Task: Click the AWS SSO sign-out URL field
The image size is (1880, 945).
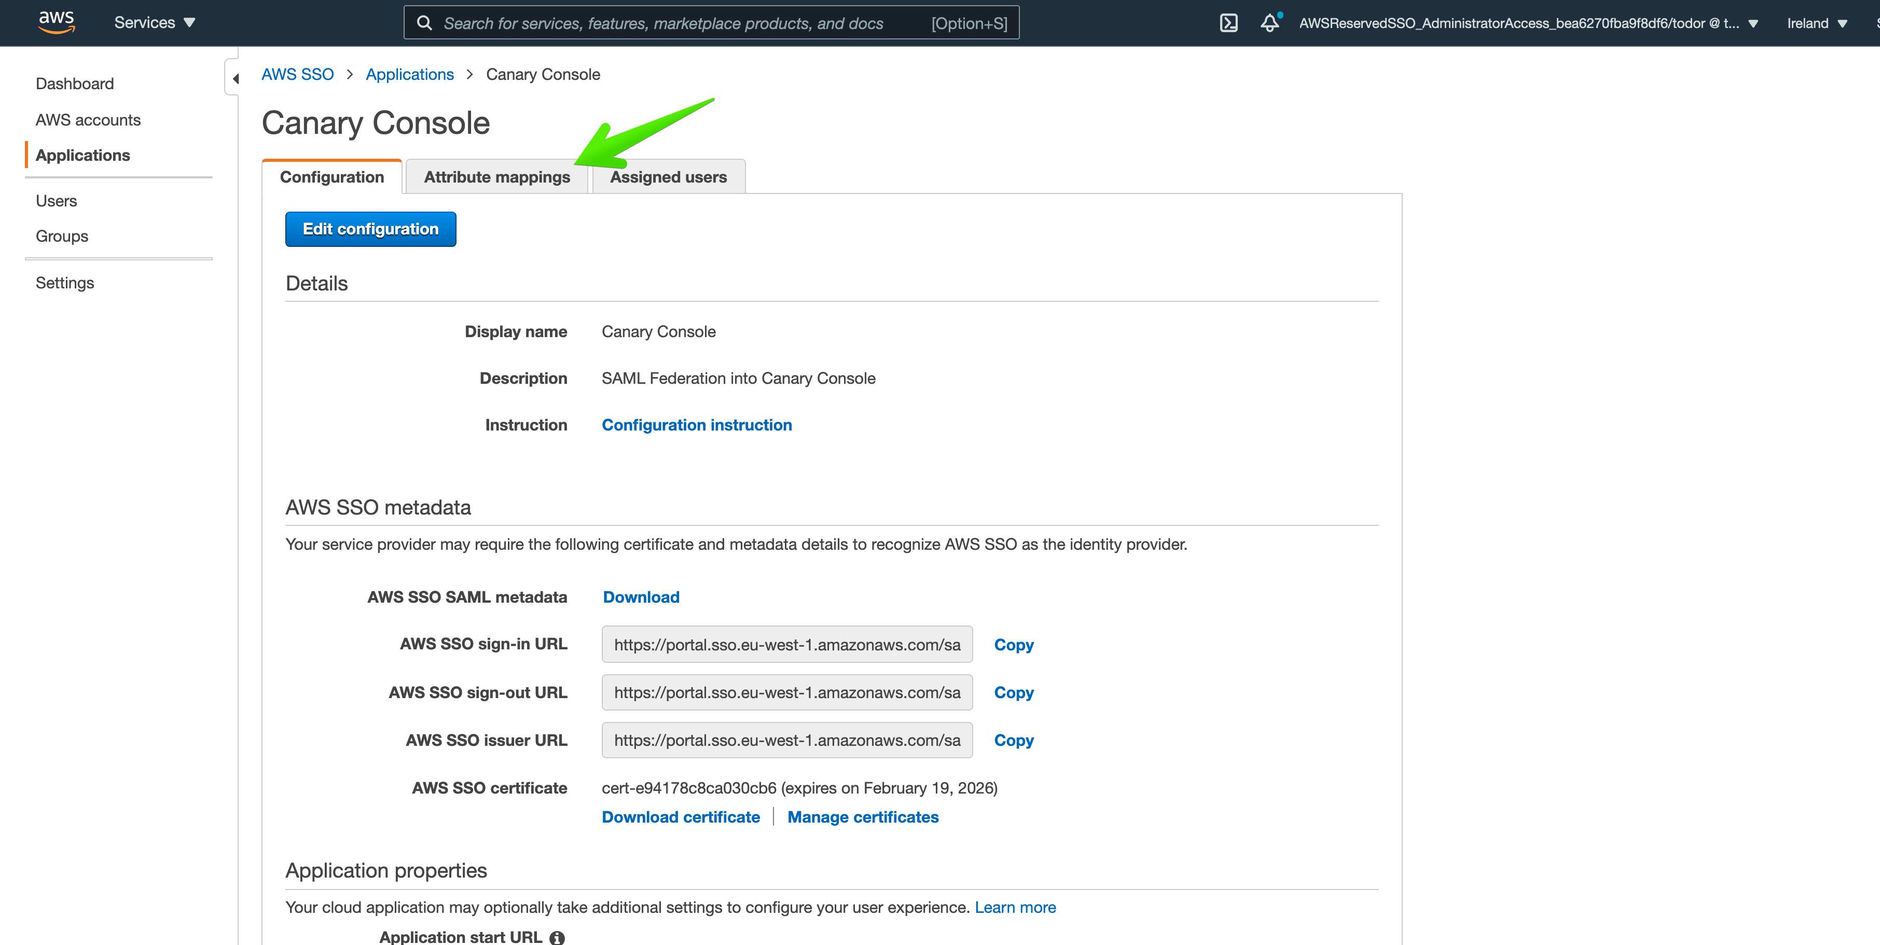Action: tap(786, 692)
